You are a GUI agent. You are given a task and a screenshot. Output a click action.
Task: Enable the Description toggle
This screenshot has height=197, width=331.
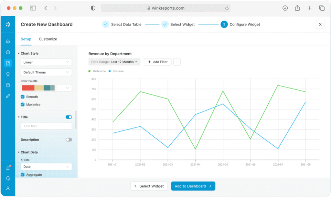[x=69, y=140]
